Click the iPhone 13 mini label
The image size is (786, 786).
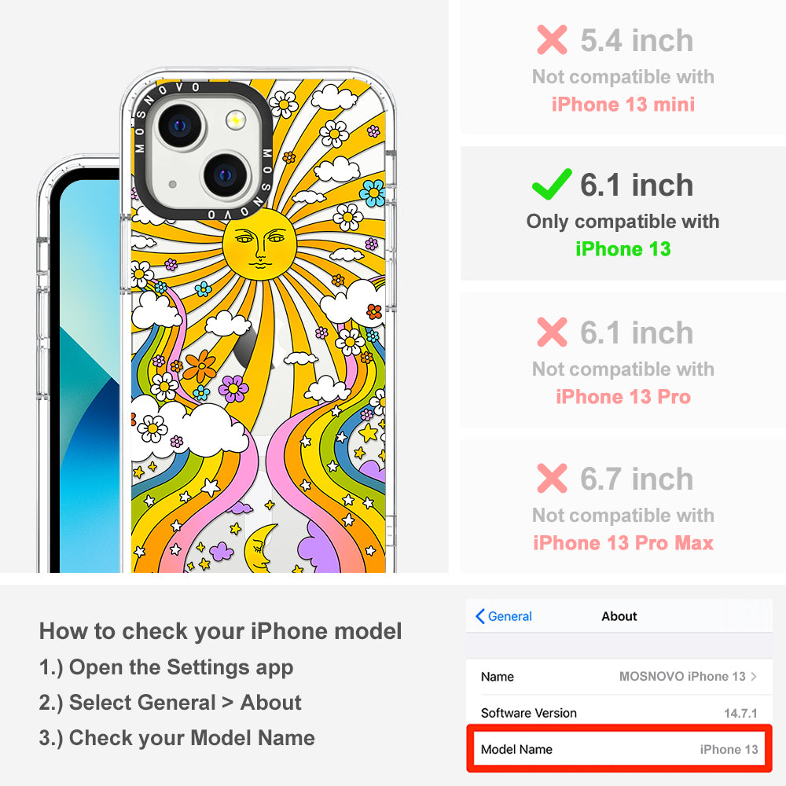[x=623, y=105]
